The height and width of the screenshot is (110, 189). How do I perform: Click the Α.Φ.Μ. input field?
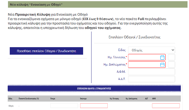pos(151,72)
